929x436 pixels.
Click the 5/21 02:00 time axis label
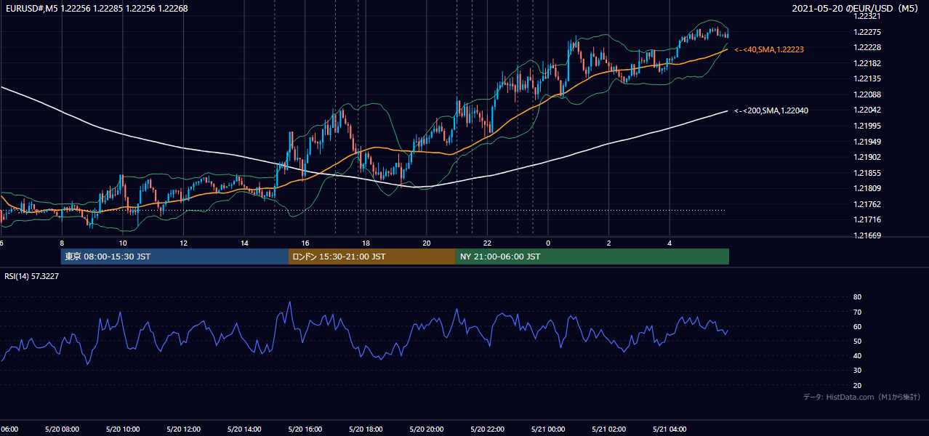click(609, 429)
